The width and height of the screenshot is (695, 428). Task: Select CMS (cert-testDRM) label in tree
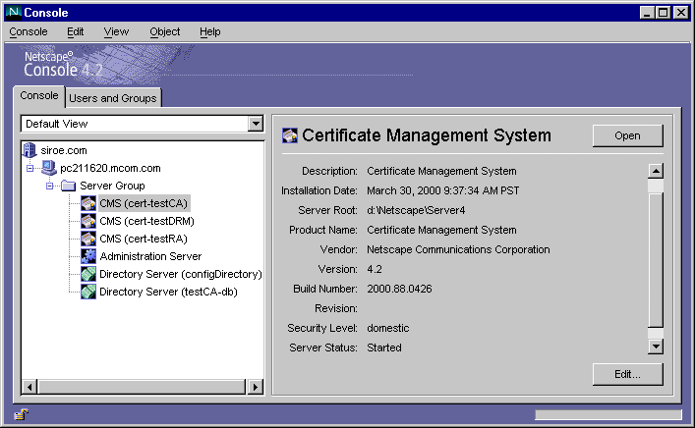(146, 221)
